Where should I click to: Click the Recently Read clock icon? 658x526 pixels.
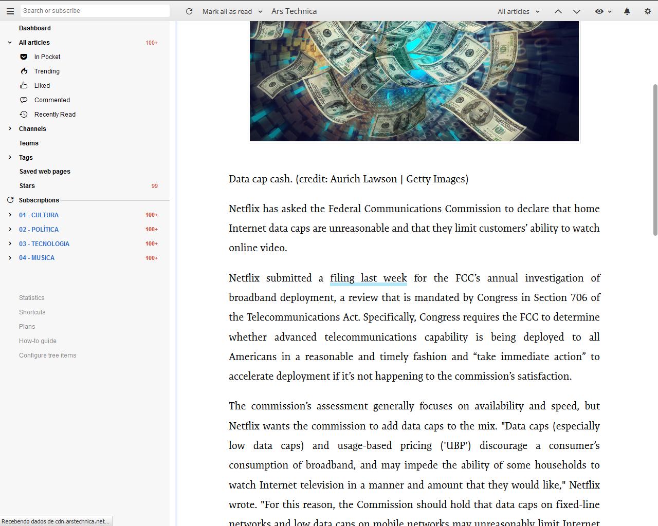coord(24,115)
